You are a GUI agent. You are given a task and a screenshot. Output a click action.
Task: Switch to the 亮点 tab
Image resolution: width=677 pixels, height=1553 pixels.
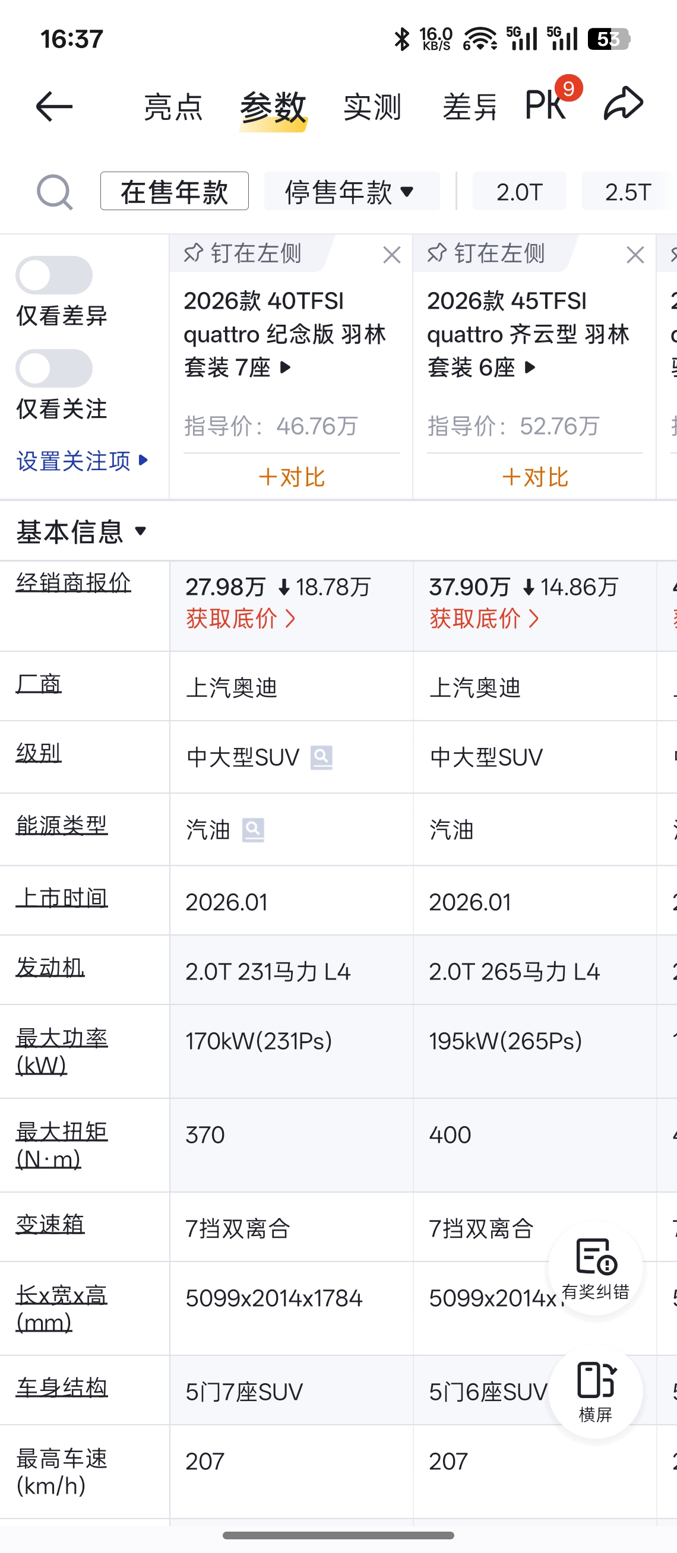coord(173,107)
